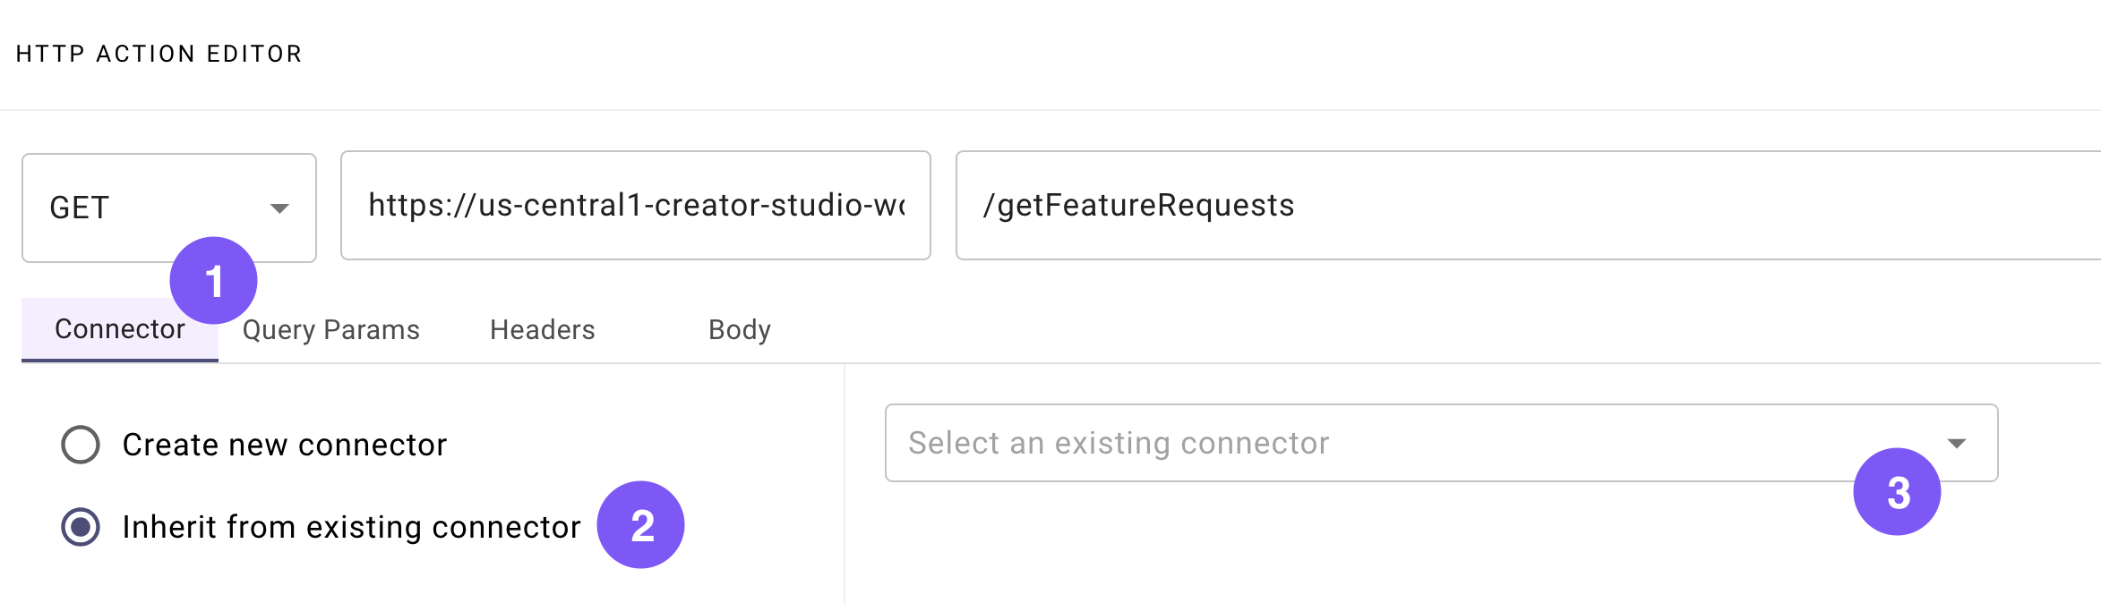Click the GET text in method selector
This screenshot has width=2101, height=603.
pyautogui.click(x=80, y=208)
